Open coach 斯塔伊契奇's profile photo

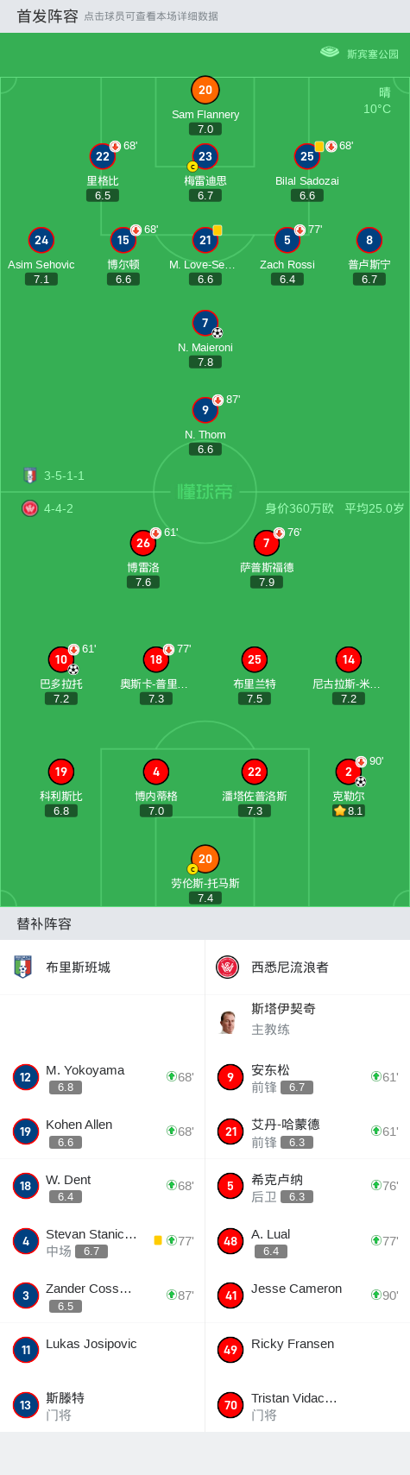(228, 1022)
